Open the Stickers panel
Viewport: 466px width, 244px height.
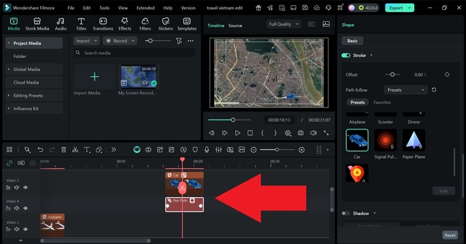[165, 24]
